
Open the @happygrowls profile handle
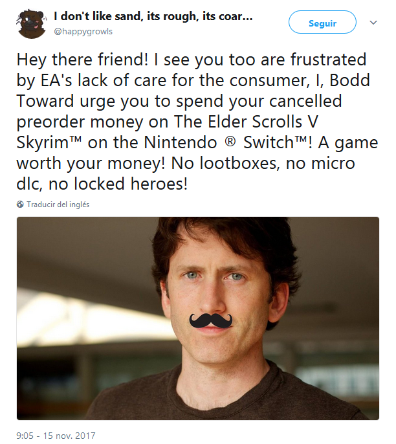83,32
